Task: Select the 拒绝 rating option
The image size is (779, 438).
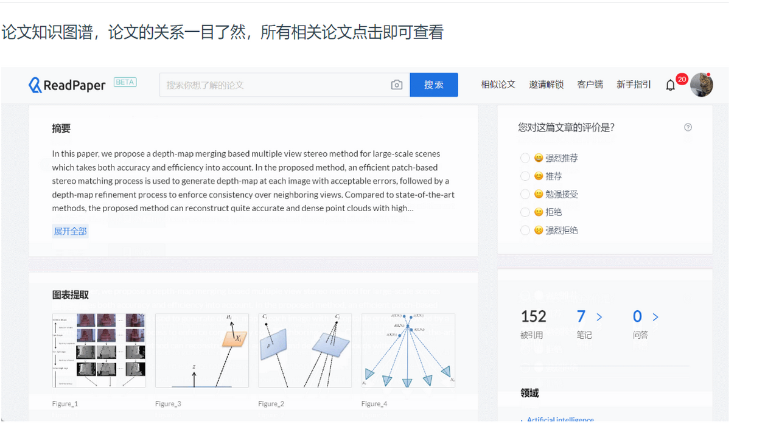Action: (x=525, y=212)
